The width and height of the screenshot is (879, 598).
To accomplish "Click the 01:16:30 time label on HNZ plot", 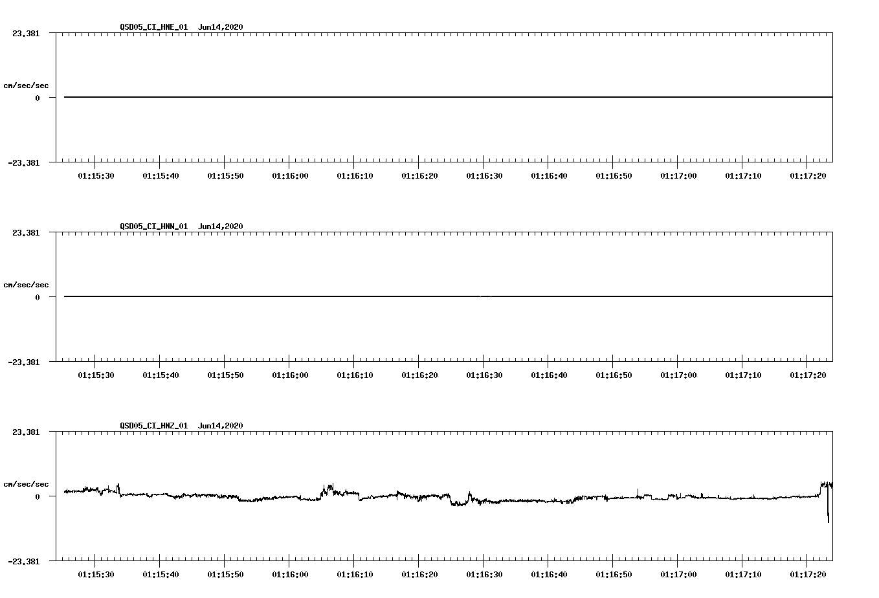I will pos(484,575).
